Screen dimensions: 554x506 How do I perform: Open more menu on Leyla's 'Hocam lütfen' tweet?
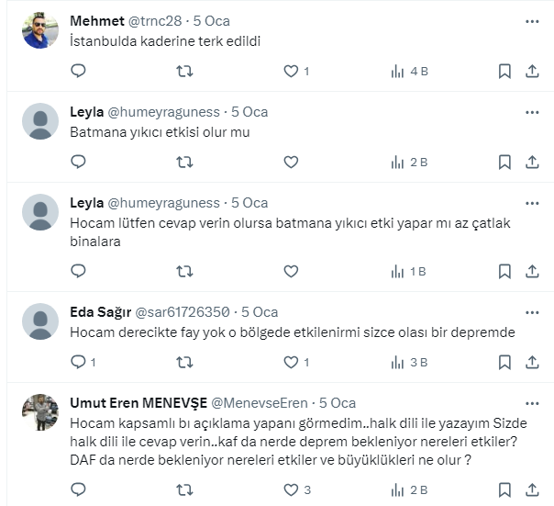pos(532,202)
